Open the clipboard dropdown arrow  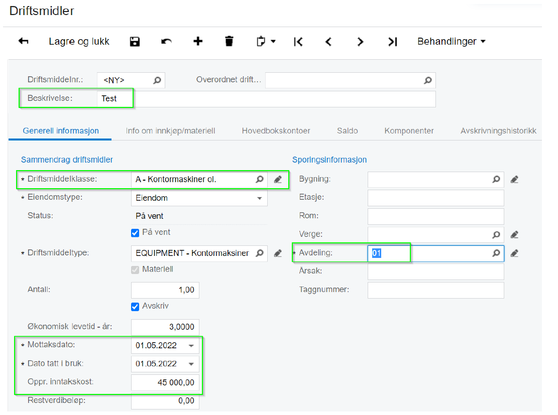273,42
